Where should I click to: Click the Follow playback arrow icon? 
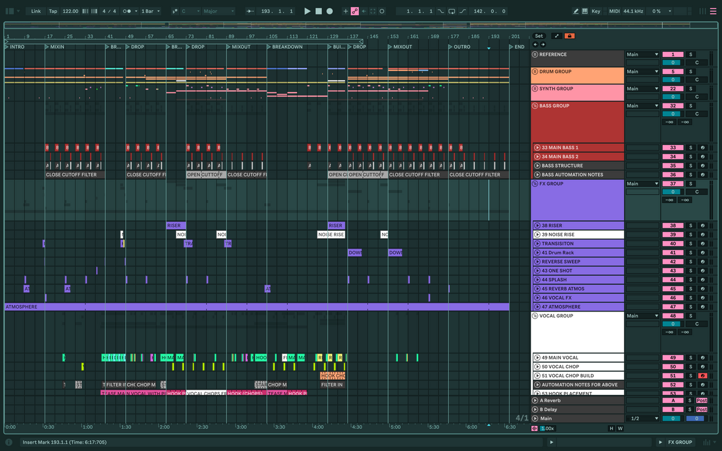[365, 11]
